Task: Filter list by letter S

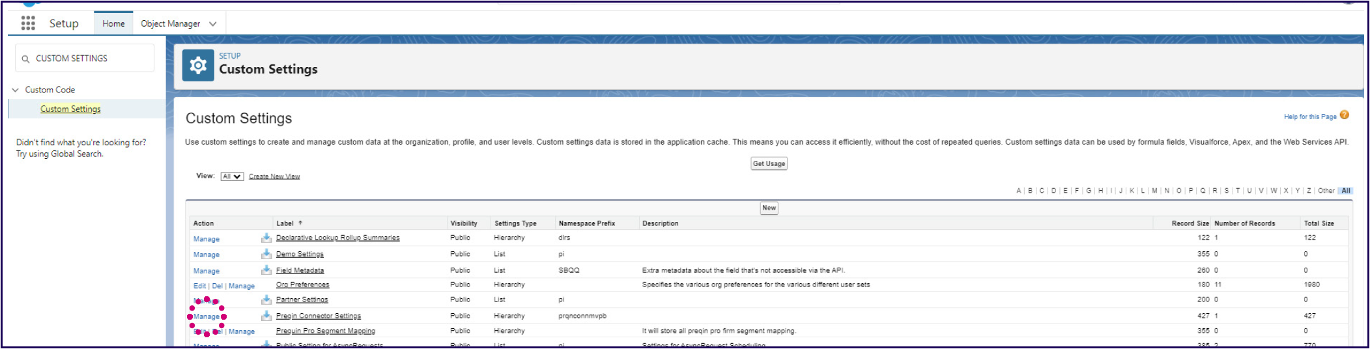Action: pos(1226,191)
